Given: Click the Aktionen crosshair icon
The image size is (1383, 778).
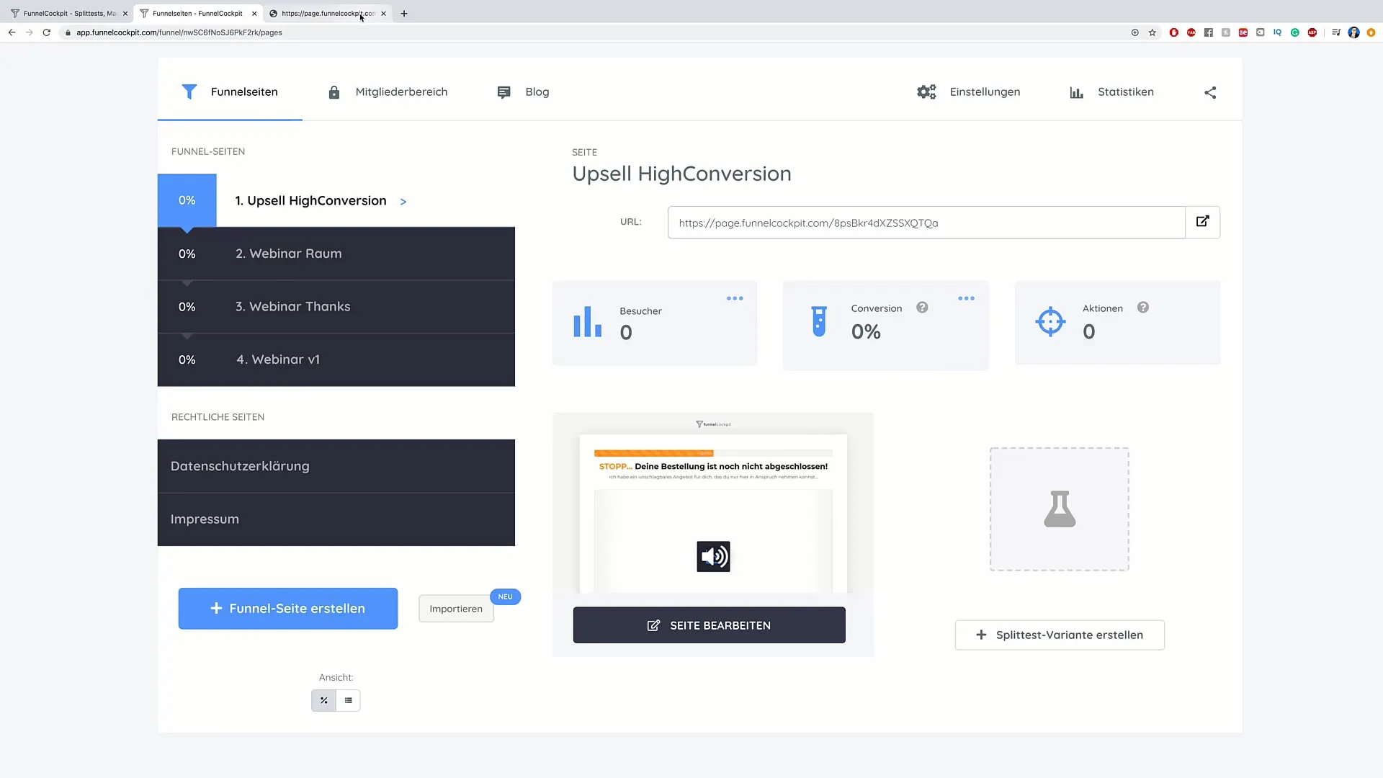Looking at the screenshot, I should (1050, 322).
